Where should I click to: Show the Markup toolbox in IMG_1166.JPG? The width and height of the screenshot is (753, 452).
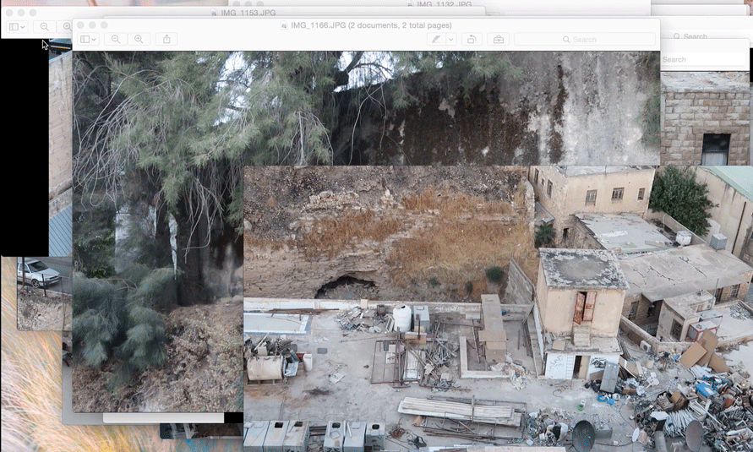tap(499, 40)
